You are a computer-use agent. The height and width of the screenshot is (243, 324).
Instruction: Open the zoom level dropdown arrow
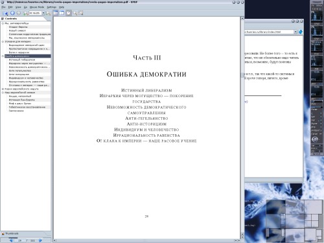[x=43, y=13]
